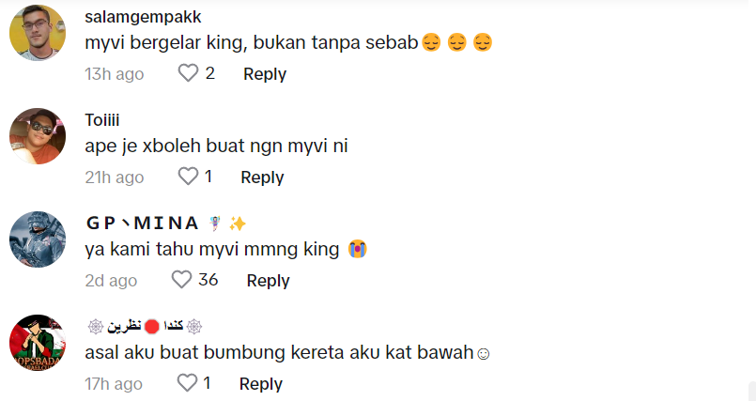Reply to the comment posted 17h ago
This screenshot has height=401, width=756.
261,383
